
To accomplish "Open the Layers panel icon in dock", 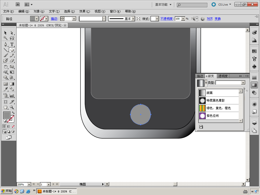I will (x=254, y=123).
